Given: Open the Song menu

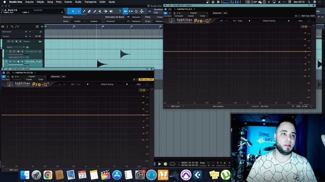Looking at the screenshot, I should pyautogui.click(x=50, y=2).
